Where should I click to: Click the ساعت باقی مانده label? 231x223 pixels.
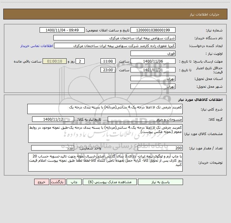(x=28, y=61)
